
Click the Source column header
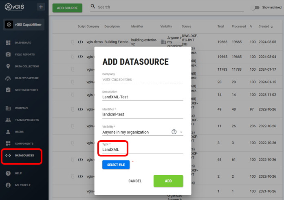click(186, 26)
